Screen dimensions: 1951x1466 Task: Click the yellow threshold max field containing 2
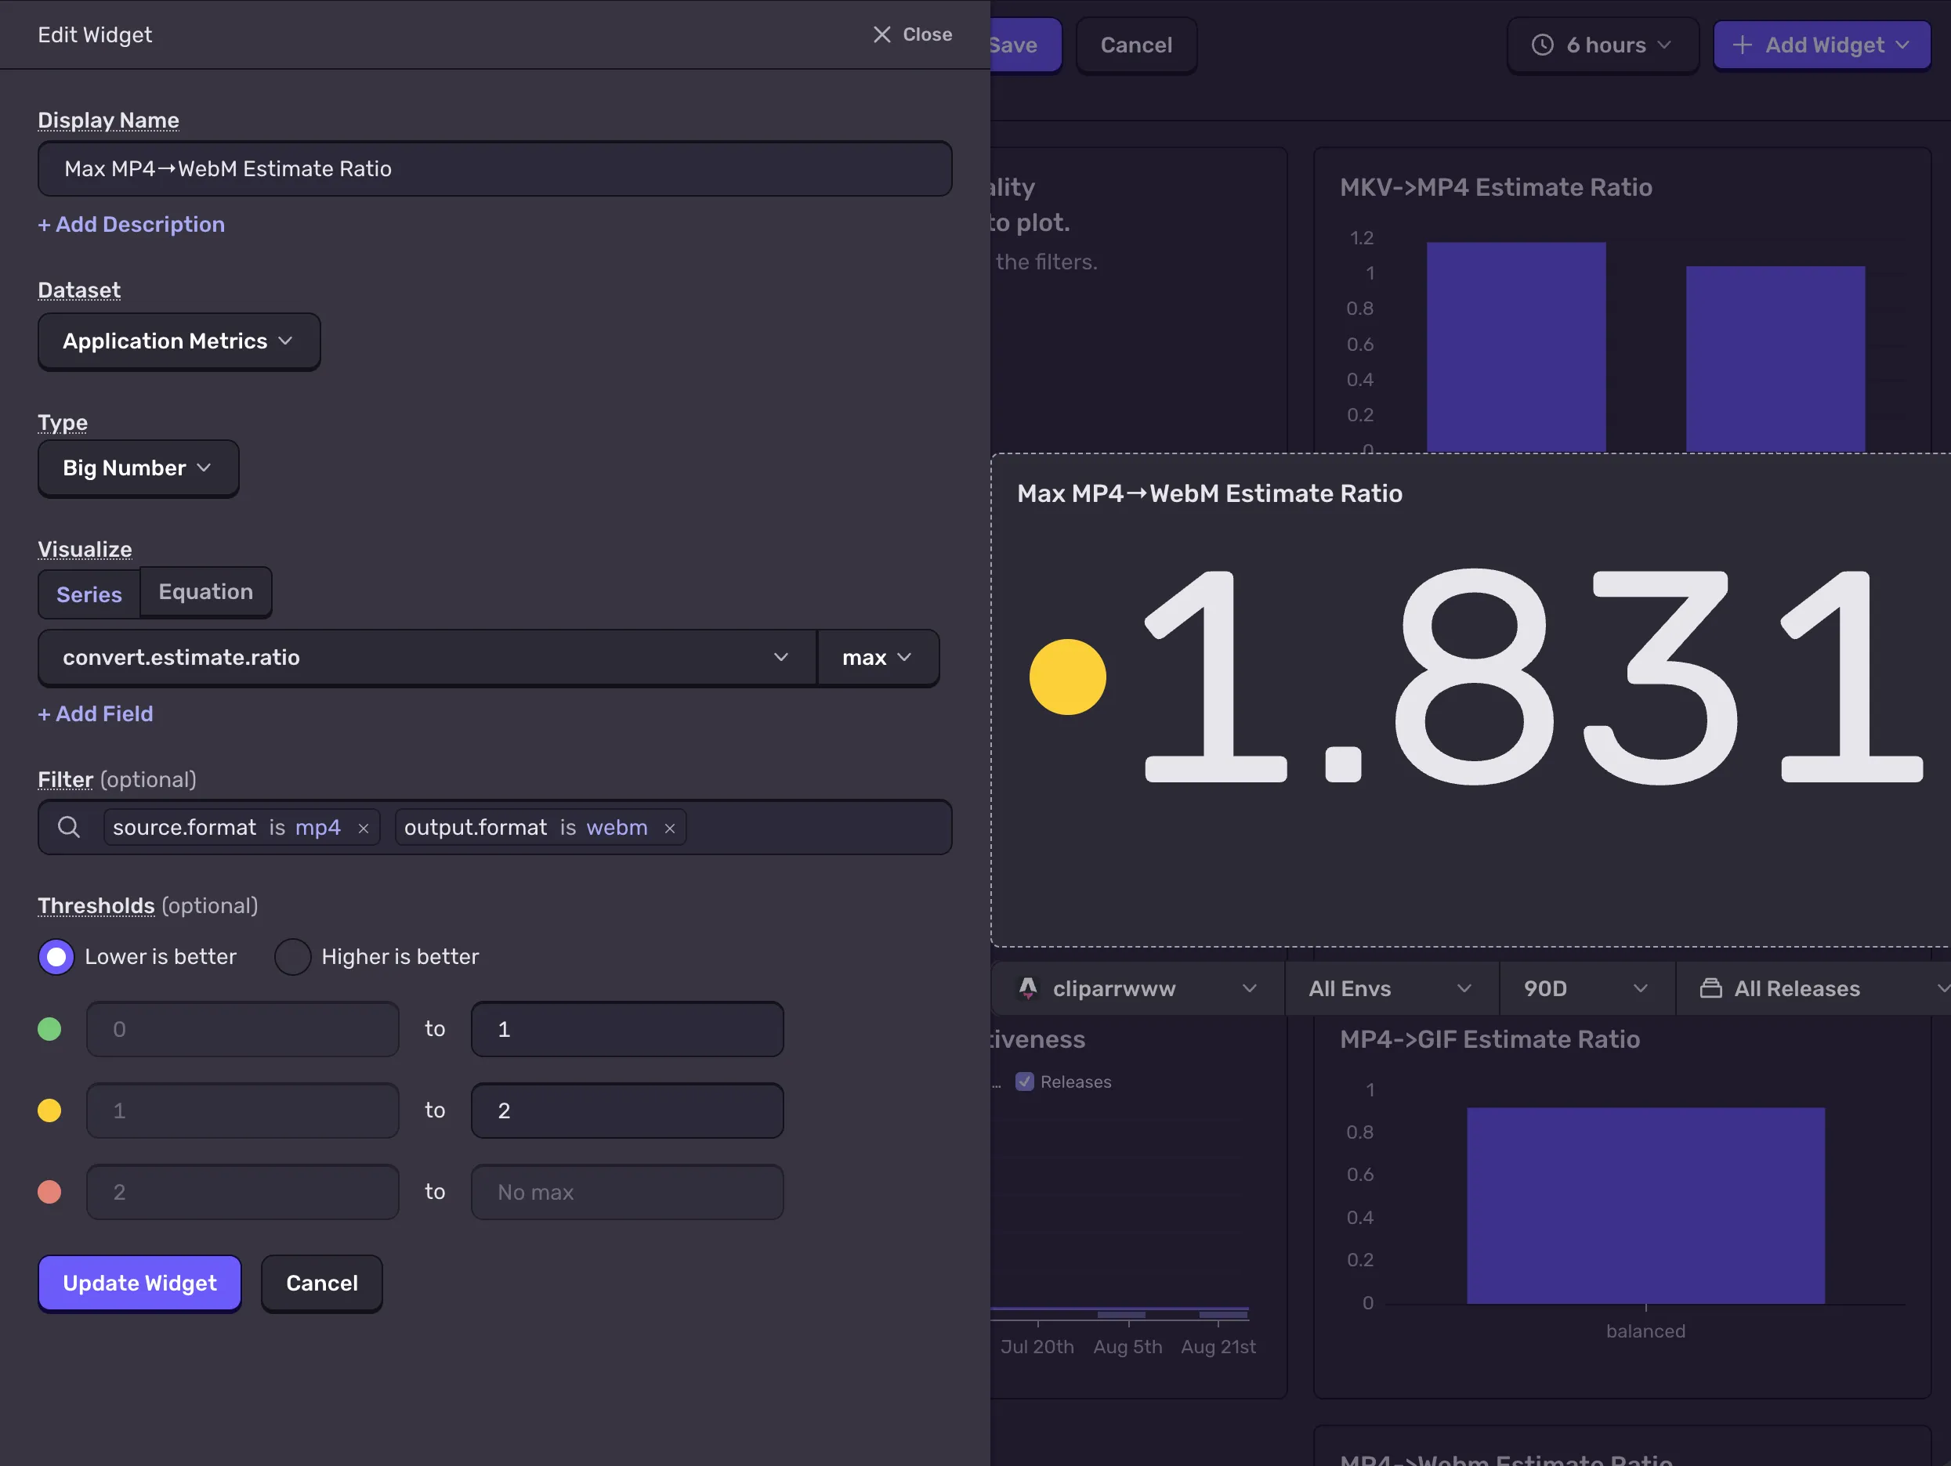pyautogui.click(x=627, y=1110)
